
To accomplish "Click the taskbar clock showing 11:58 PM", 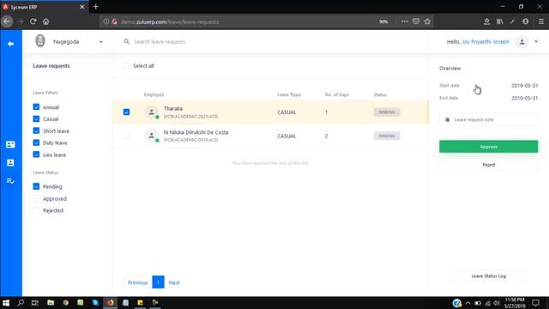I will [515, 303].
